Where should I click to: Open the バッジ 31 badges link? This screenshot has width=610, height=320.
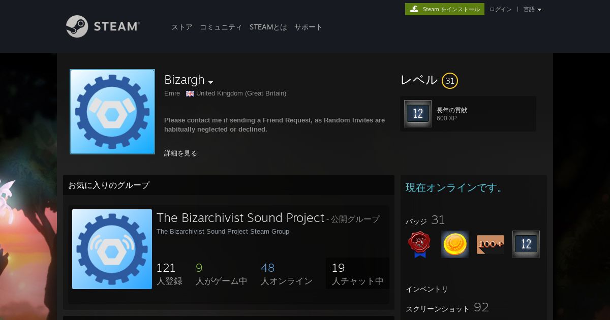[x=425, y=220]
